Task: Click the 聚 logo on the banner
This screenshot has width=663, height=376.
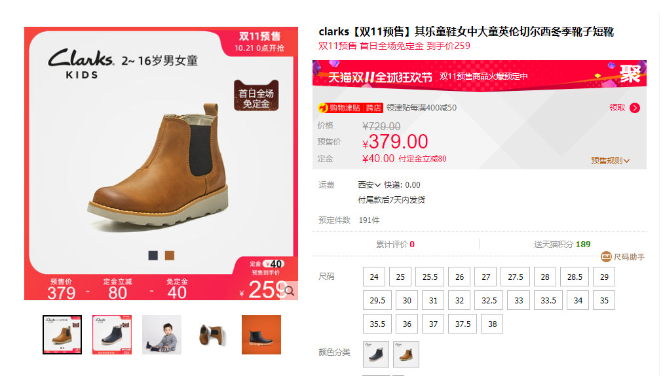Action: [x=630, y=75]
